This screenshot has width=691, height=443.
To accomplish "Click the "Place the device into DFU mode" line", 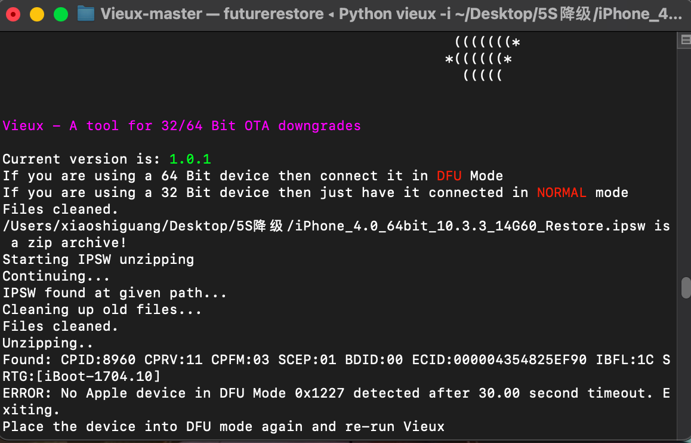I will [x=223, y=427].
